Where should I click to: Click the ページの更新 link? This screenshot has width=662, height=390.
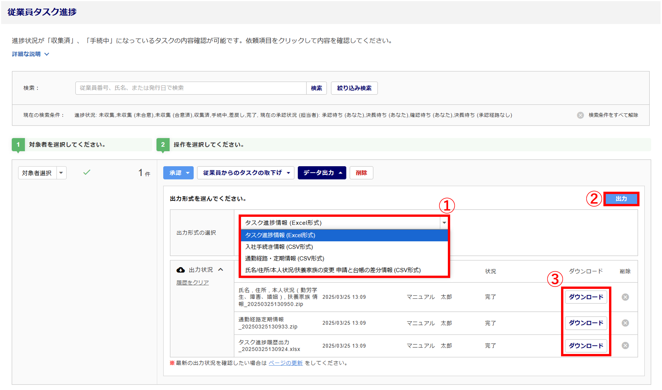(285, 363)
